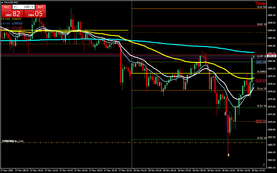Click the 1893.65 value on the price scale
Viewport: 277px width, 173px height.
click(x=272, y=8)
